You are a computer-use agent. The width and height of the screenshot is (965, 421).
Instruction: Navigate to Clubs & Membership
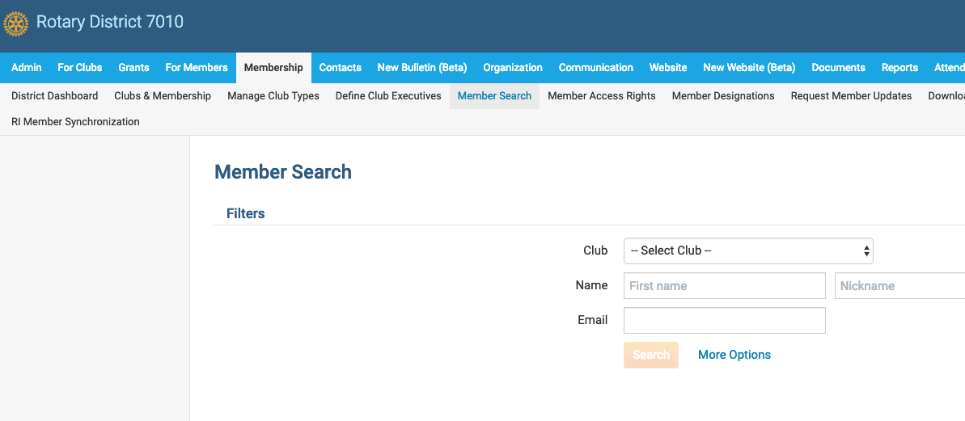coord(163,96)
